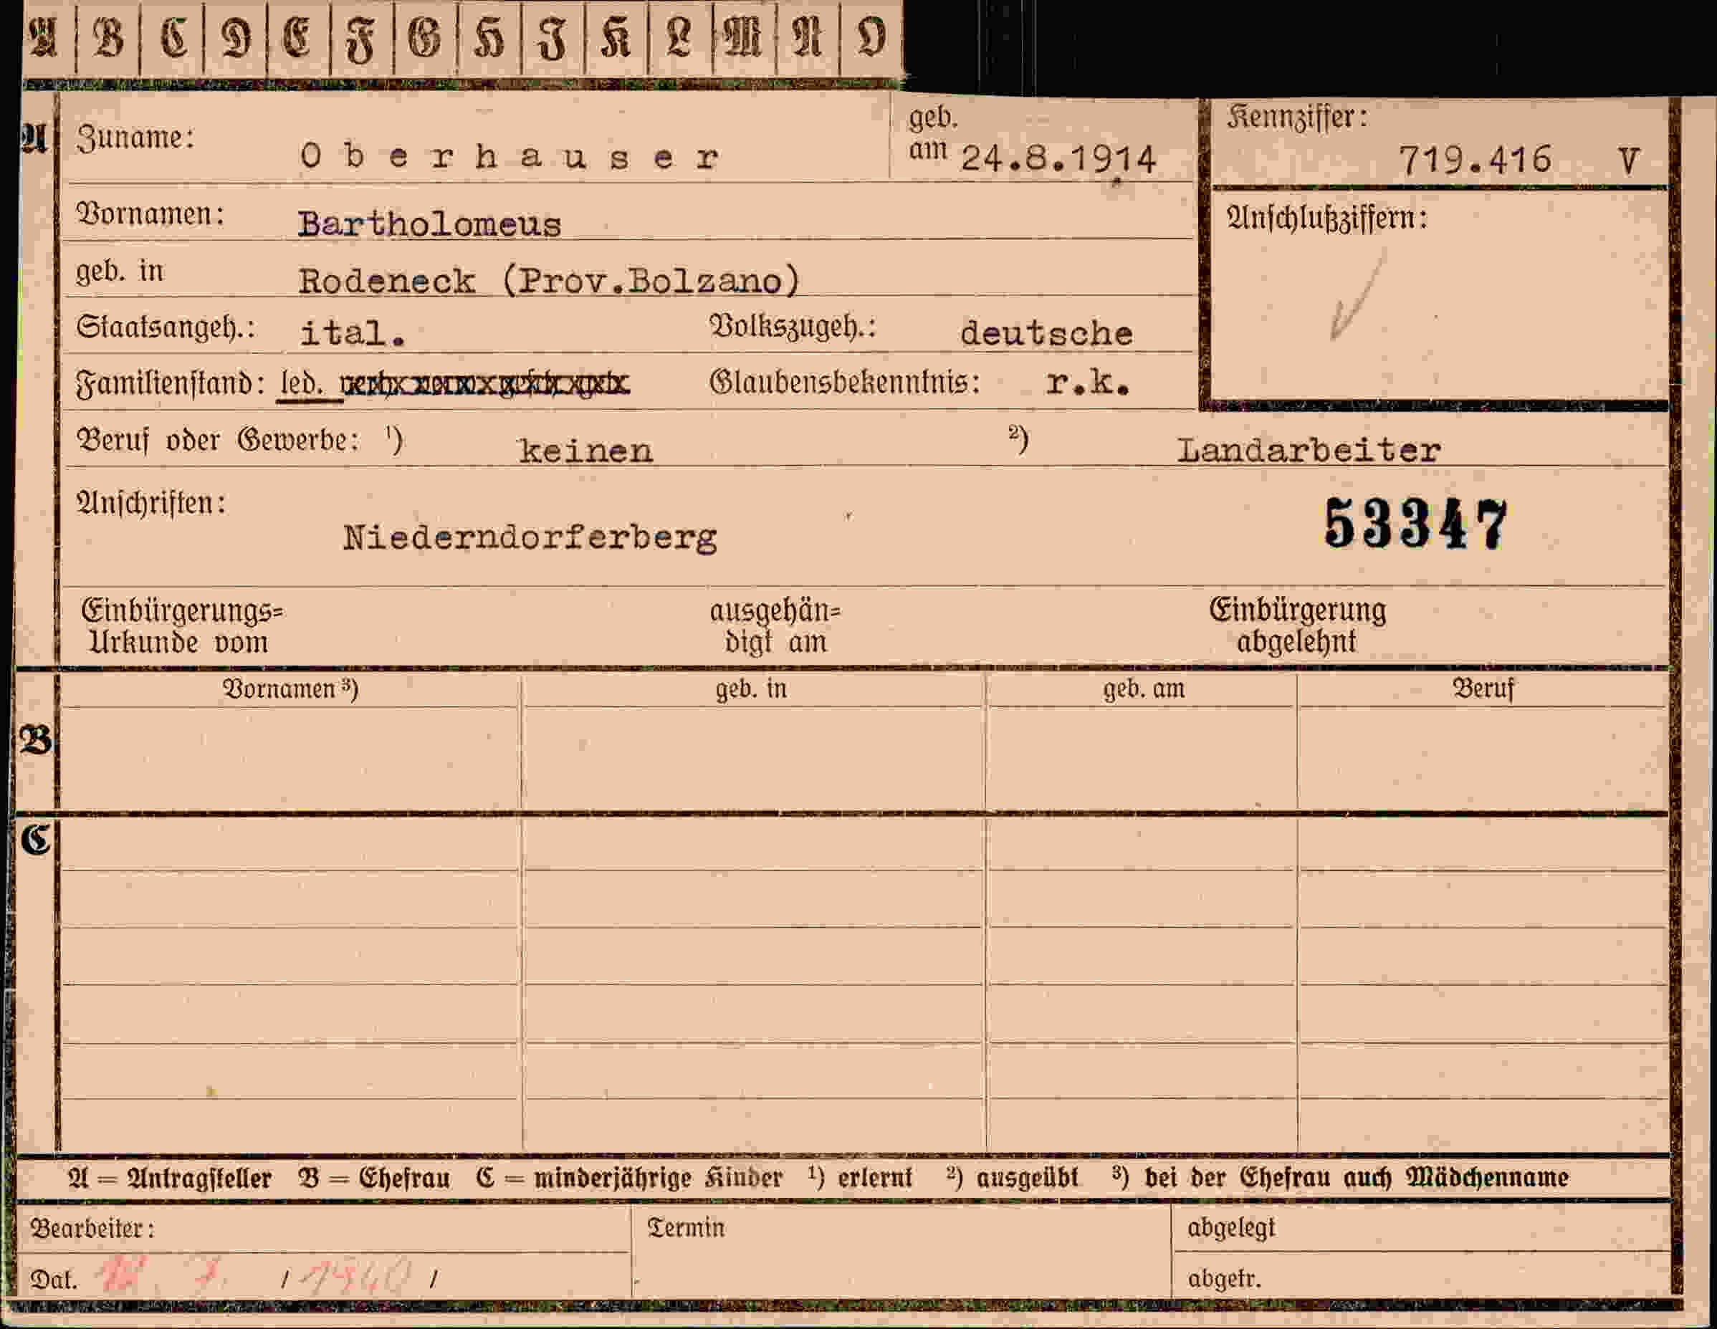The height and width of the screenshot is (1329, 1717).
Task: Click the occupation 'Landarbeiter'
Action: pyautogui.click(x=1309, y=451)
